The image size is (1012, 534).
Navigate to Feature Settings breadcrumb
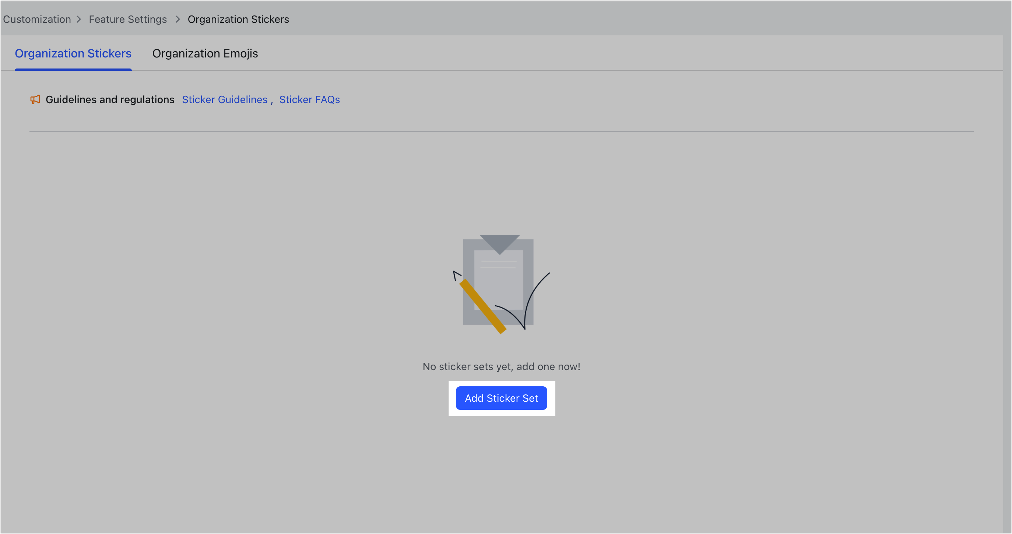(128, 19)
